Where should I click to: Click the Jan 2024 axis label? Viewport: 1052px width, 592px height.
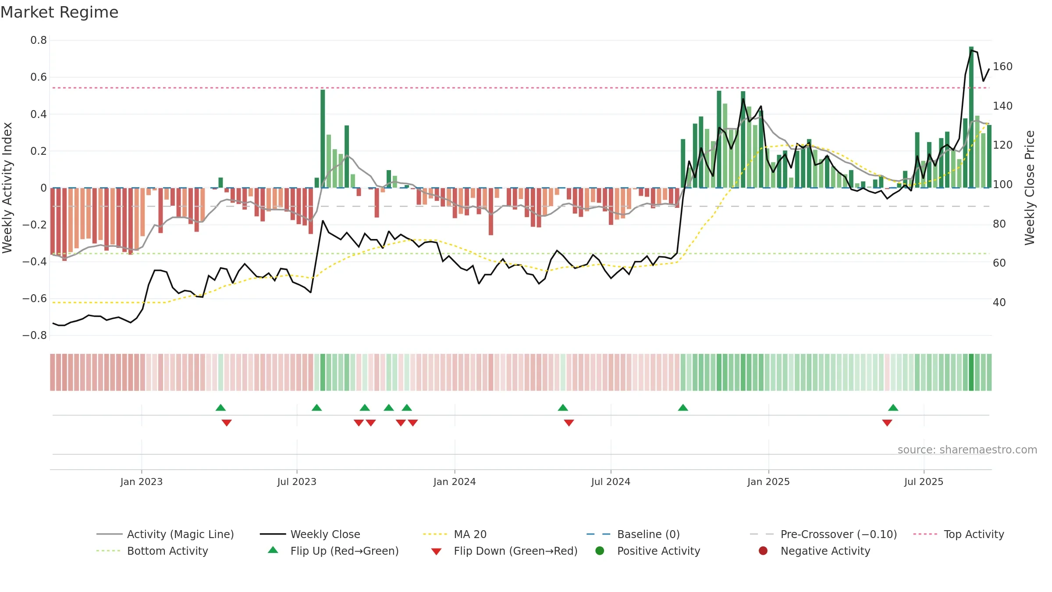tap(455, 481)
